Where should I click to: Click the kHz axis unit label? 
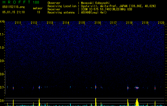point(2,21)
